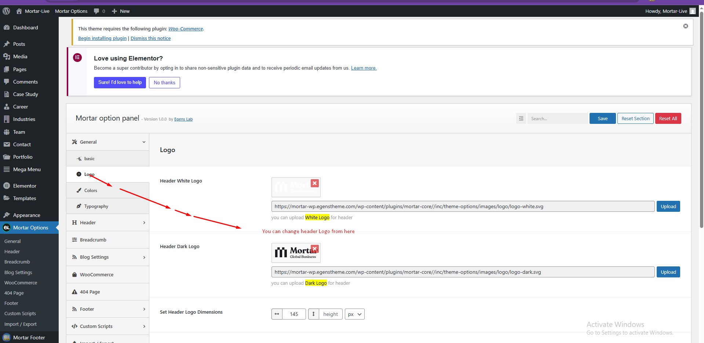
Task: Click the Industries building icon
Action: [7, 119]
